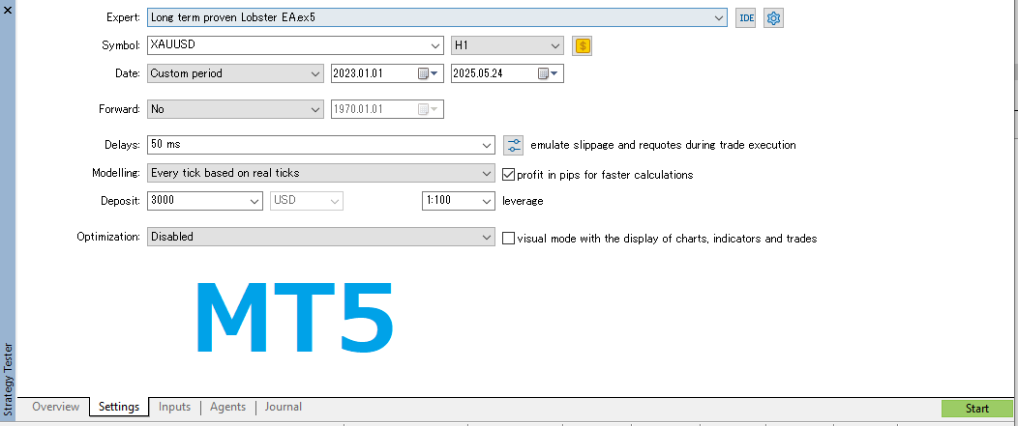The height and width of the screenshot is (426, 1018).
Task: Click the 'leverage' label text
Action: click(523, 201)
